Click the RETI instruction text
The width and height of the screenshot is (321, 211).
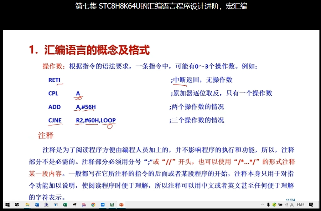54,80
